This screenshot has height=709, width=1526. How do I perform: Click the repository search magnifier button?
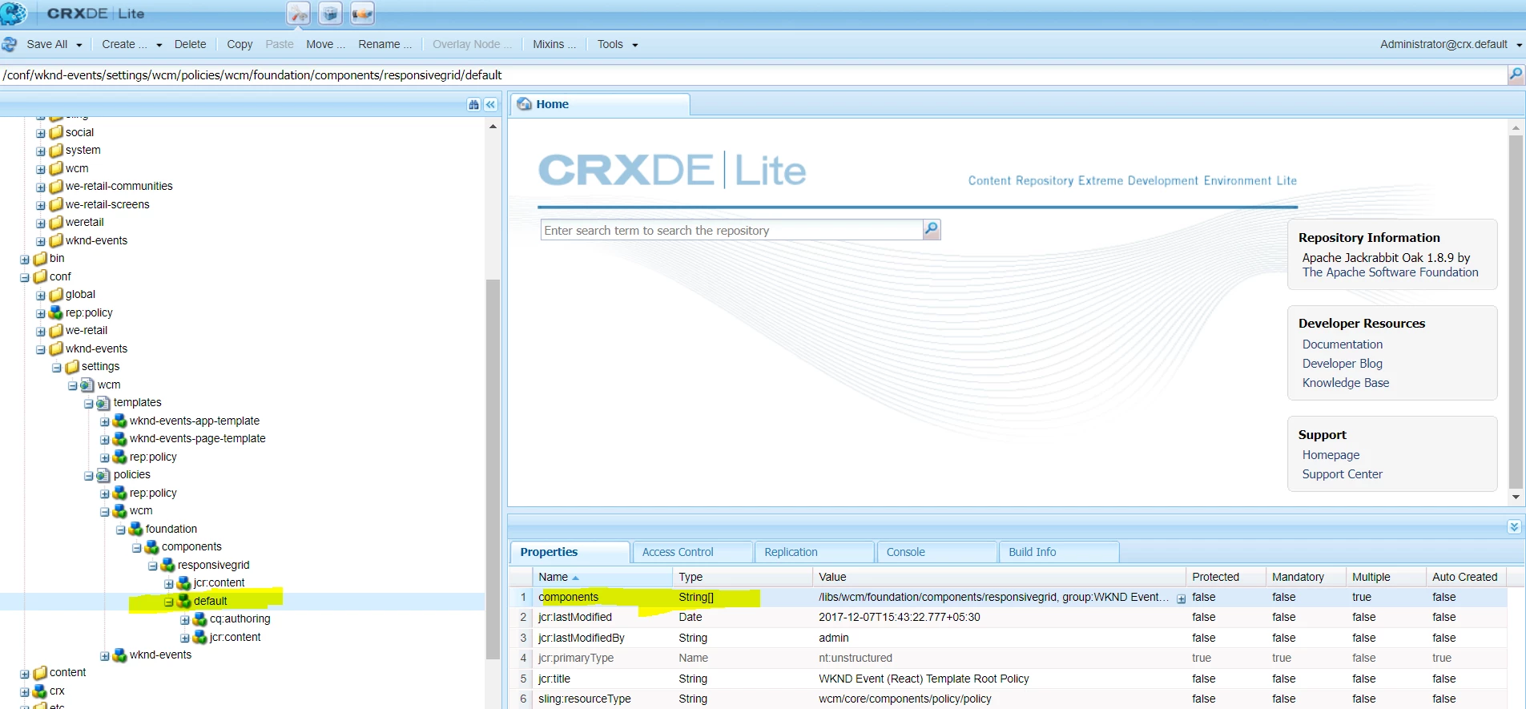pos(931,230)
